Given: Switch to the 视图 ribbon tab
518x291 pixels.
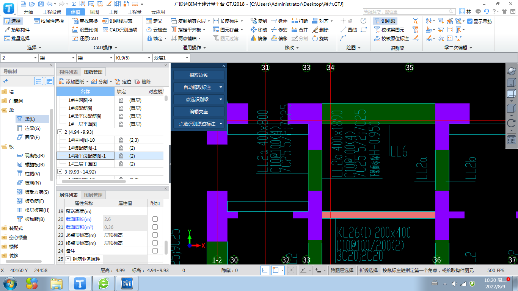Looking at the screenshot, I should point(94,12).
